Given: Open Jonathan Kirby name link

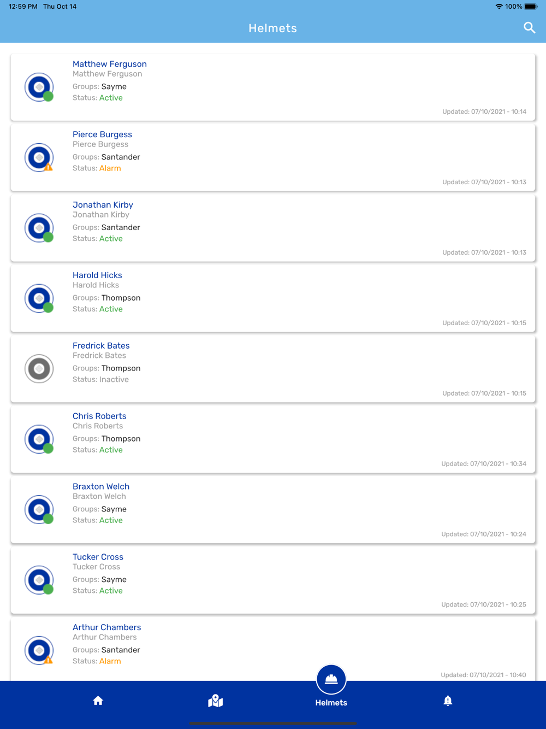Looking at the screenshot, I should click(x=103, y=205).
